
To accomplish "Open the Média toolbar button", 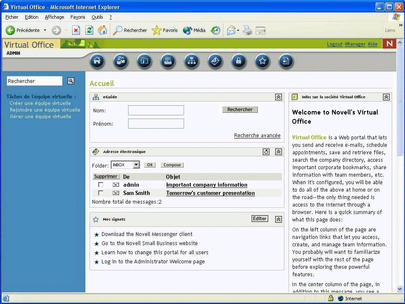I will [x=194, y=30].
